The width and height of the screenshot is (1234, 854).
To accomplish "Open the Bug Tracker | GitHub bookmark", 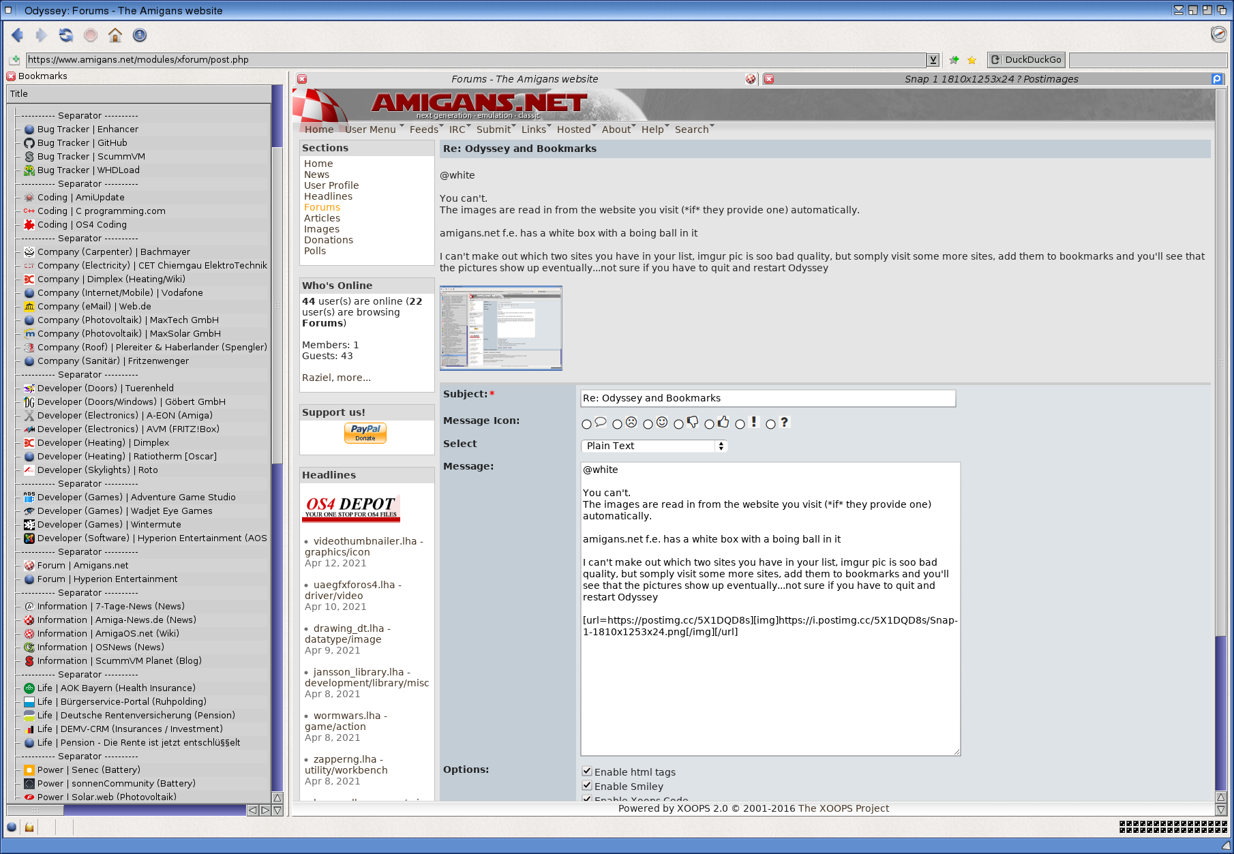I will tap(82, 142).
